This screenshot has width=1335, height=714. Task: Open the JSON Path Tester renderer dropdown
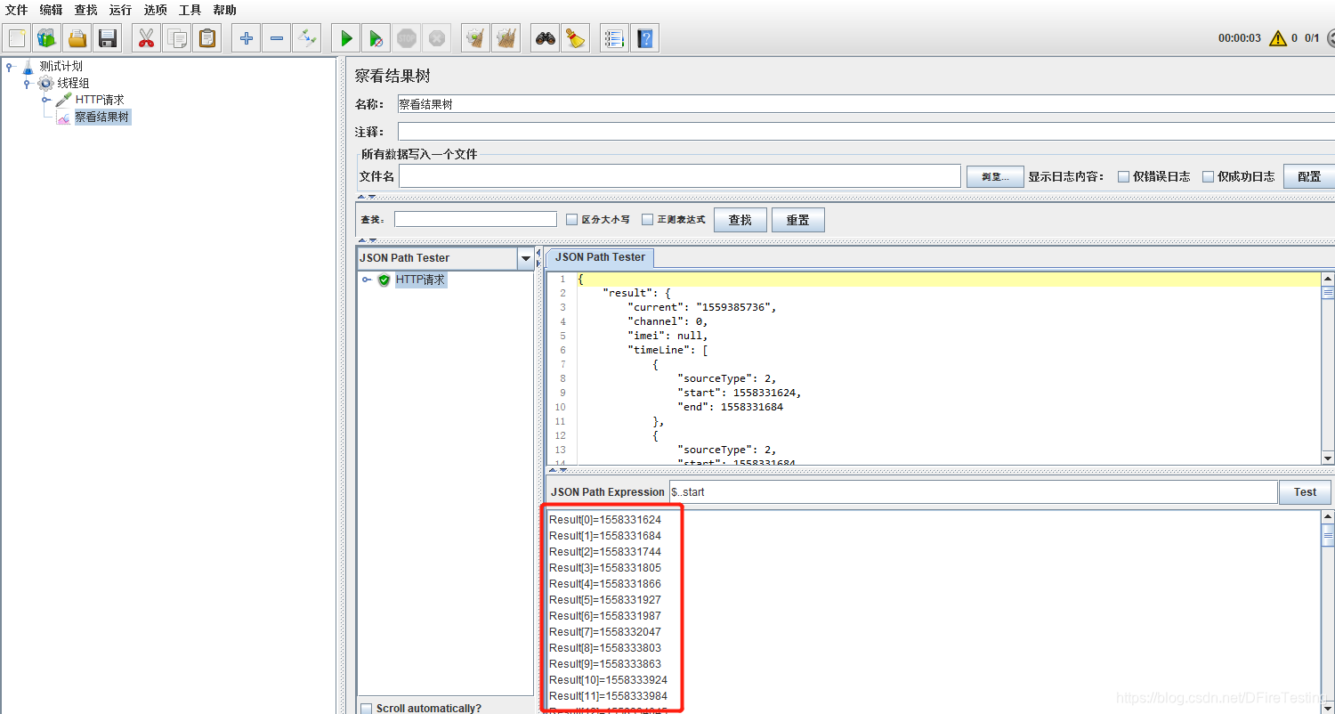525,258
